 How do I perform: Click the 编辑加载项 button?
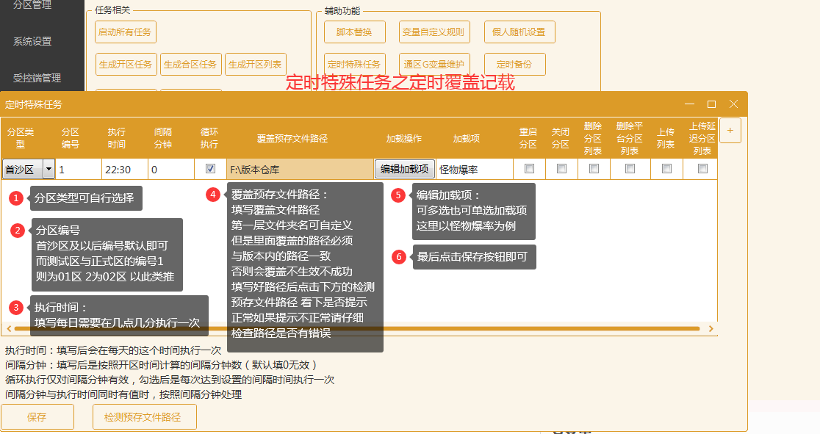pyautogui.click(x=405, y=169)
